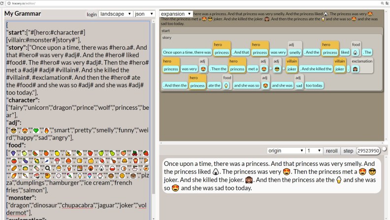Toggle the round switch beside the seed number
The width and height of the screenshot is (390, 220).
[384, 150]
